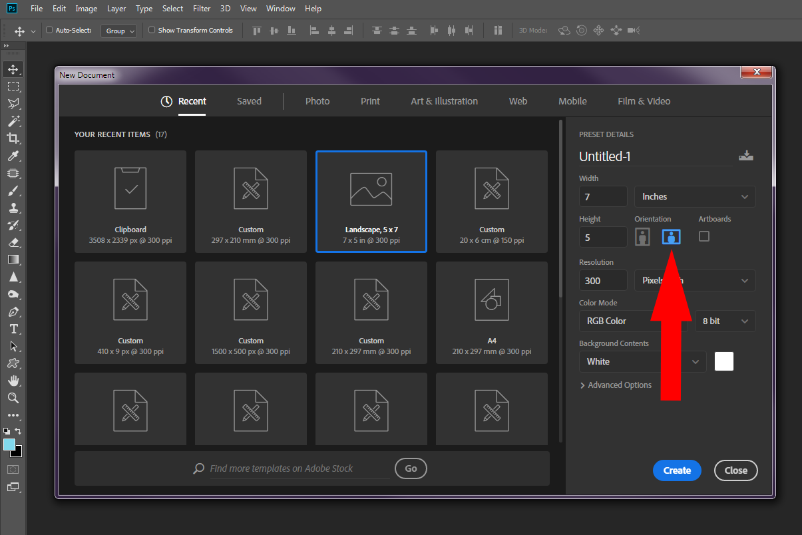Select the Horizontal Type tool
This screenshot has width=802, height=535.
coord(13,329)
